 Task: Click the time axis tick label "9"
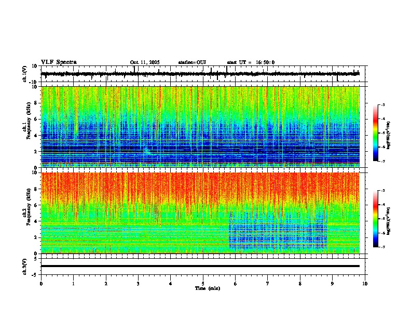coord(332,284)
